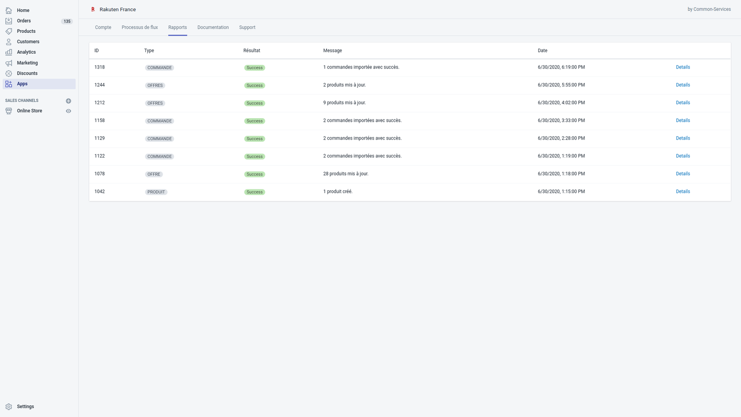Click OFFRES badge in row 1244
The image size is (741, 417).
pyautogui.click(x=155, y=85)
